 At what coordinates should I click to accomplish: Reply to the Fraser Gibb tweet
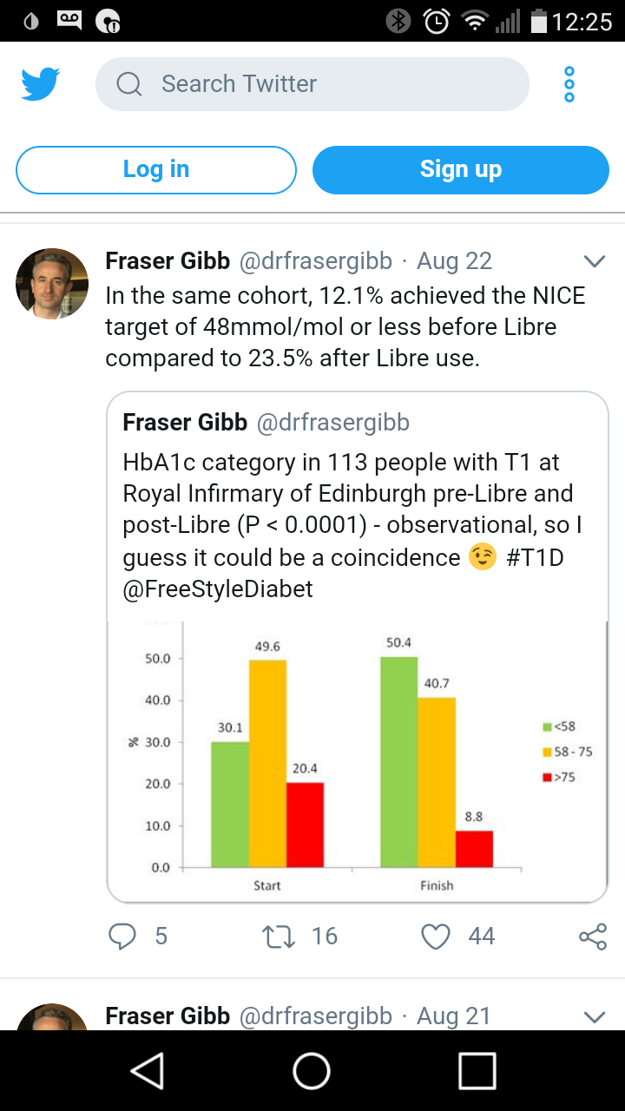pyautogui.click(x=122, y=936)
